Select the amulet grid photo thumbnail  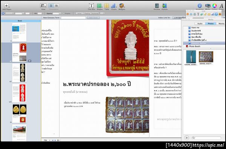pyautogui.click(x=206, y=57)
